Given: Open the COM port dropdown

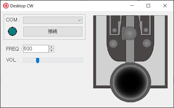Looking at the screenshot, I should [53, 20].
